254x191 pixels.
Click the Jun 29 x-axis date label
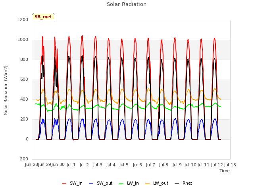coord(44,165)
